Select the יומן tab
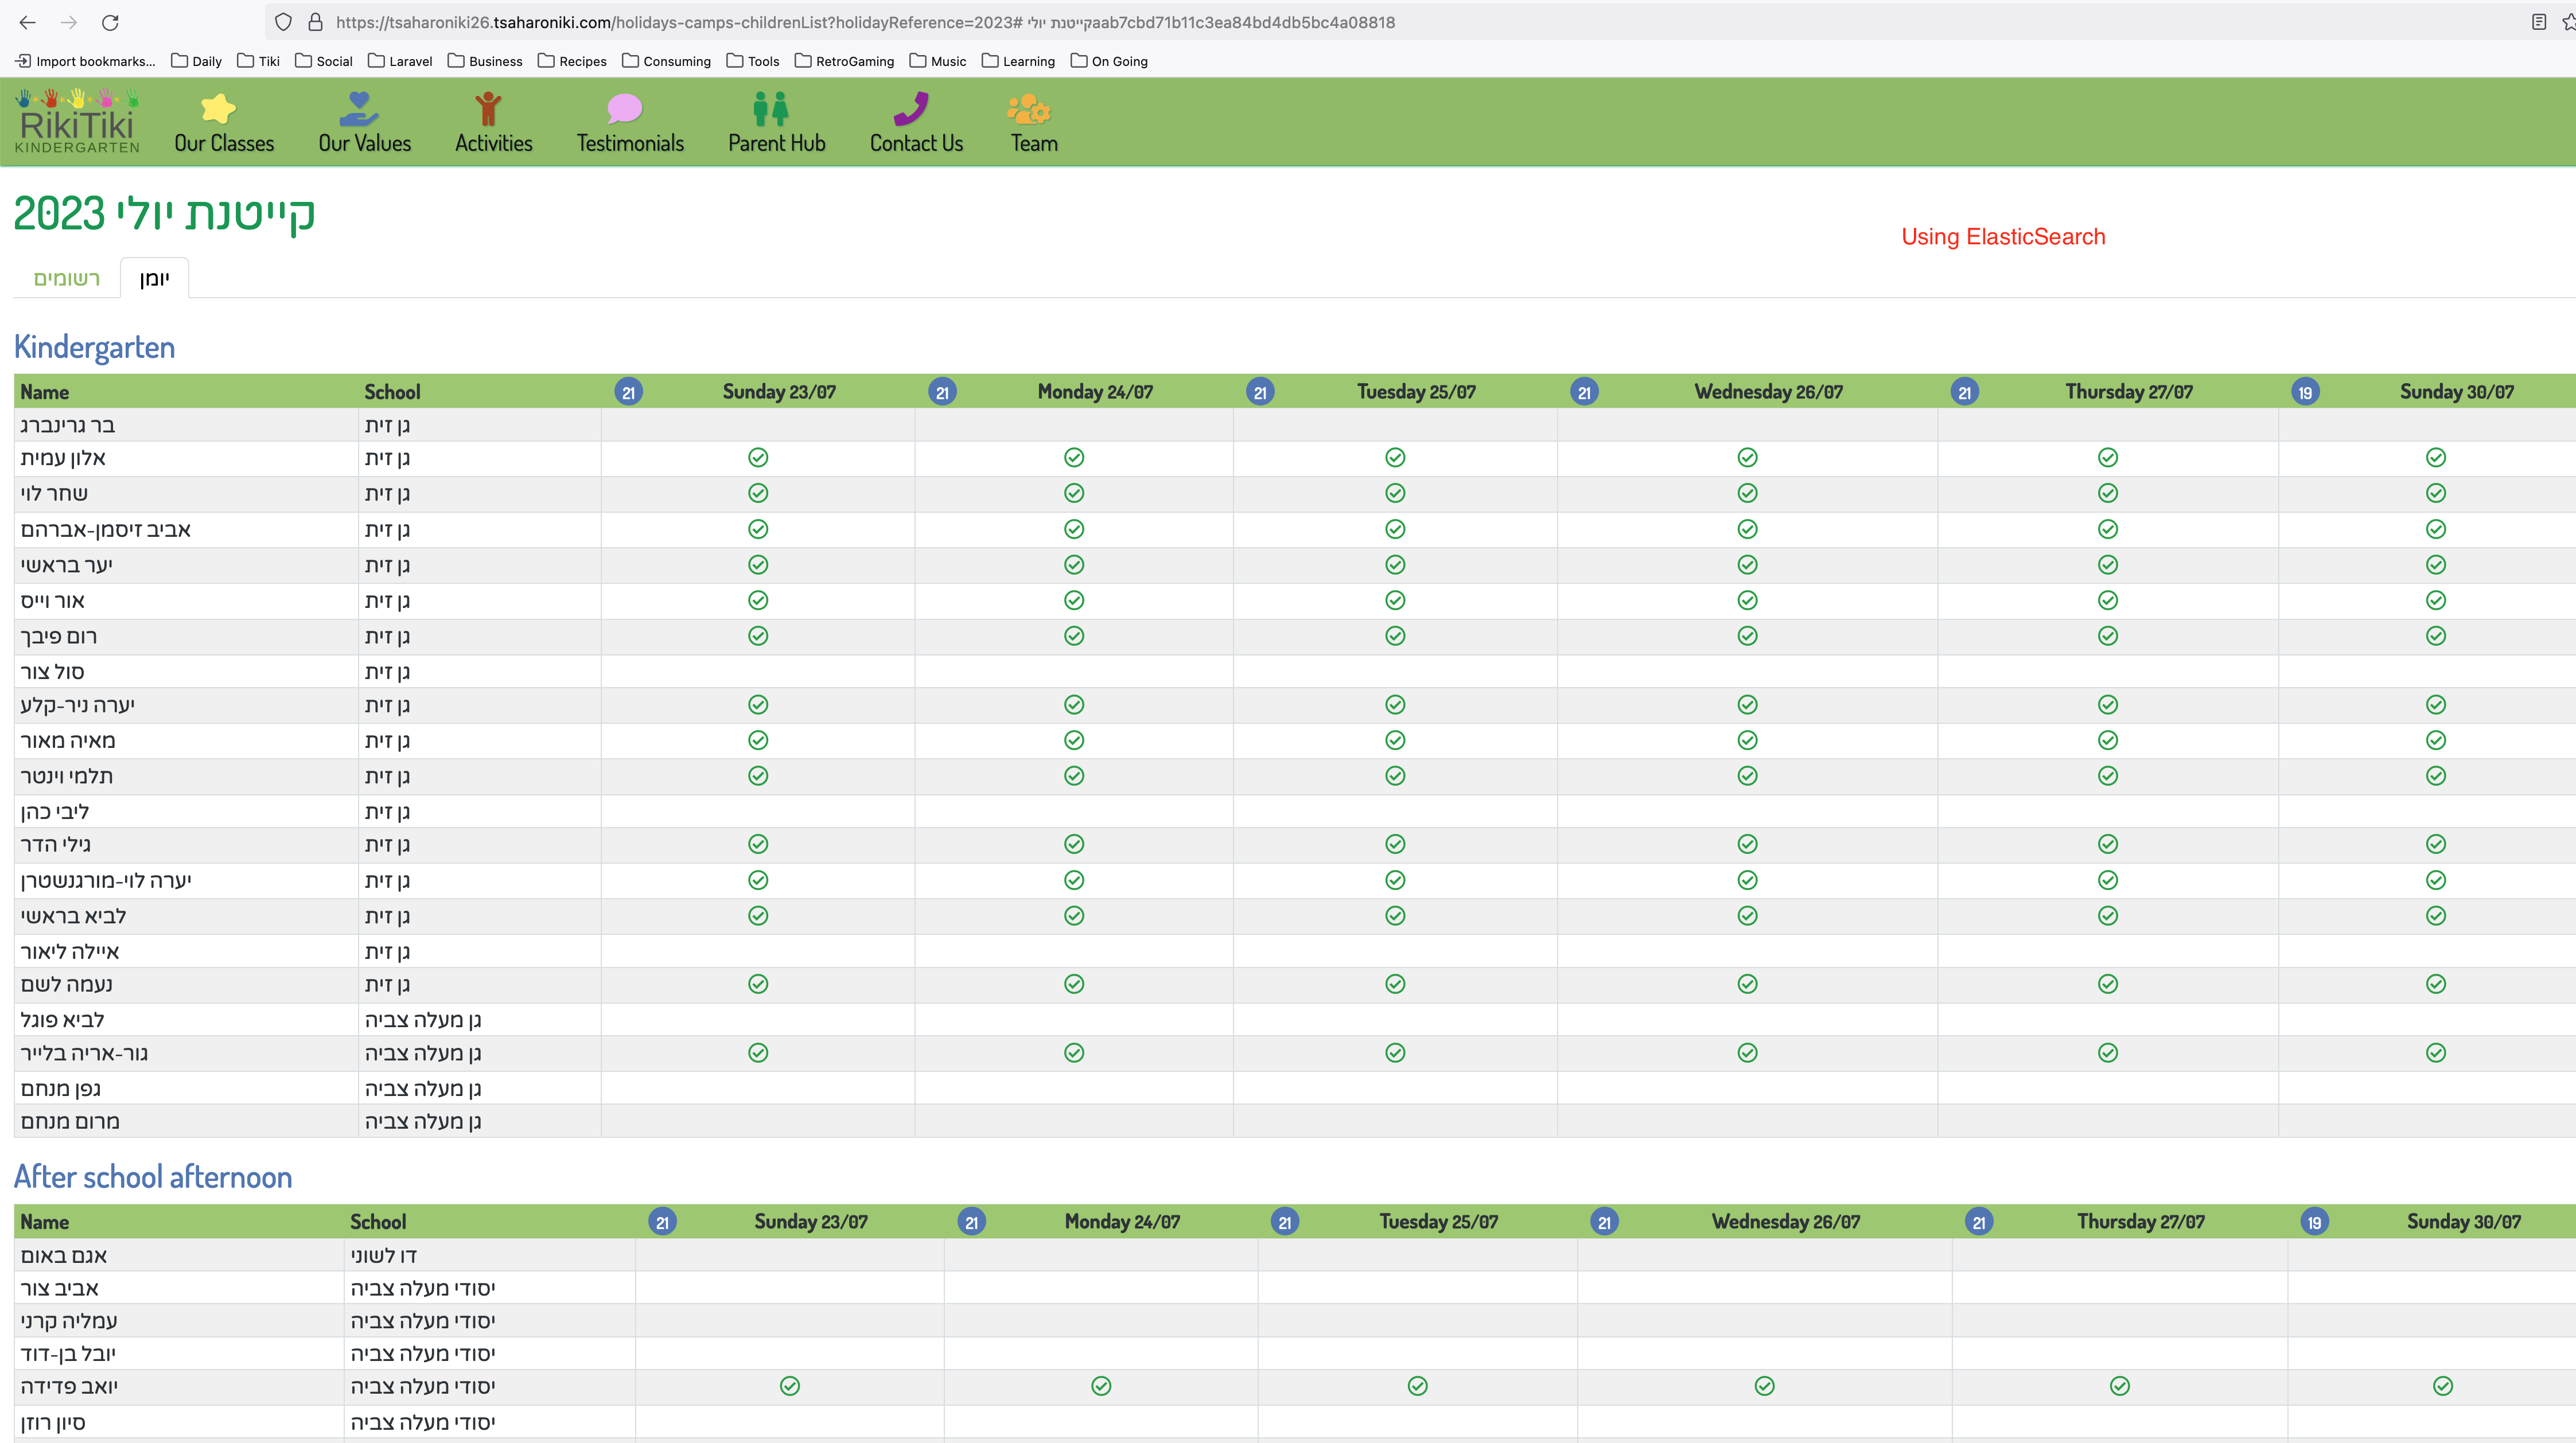The height and width of the screenshot is (1443, 2576). click(x=154, y=278)
